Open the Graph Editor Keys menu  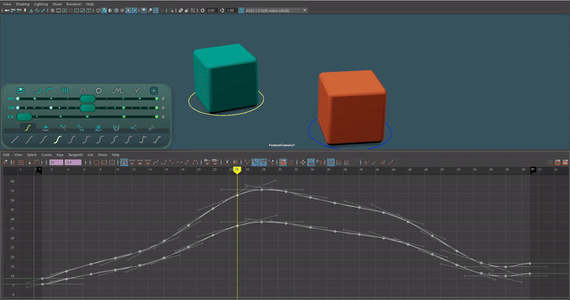tap(60, 155)
